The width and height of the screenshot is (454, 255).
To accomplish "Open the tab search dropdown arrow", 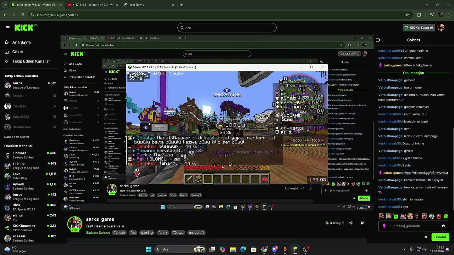I will click(5, 5).
